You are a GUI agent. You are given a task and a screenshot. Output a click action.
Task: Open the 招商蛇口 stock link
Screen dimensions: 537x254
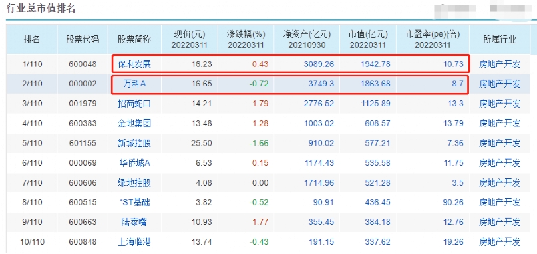pyautogui.click(x=134, y=103)
